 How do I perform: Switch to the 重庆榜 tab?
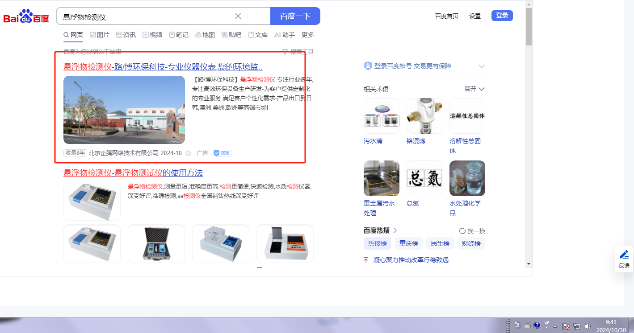point(409,243)
